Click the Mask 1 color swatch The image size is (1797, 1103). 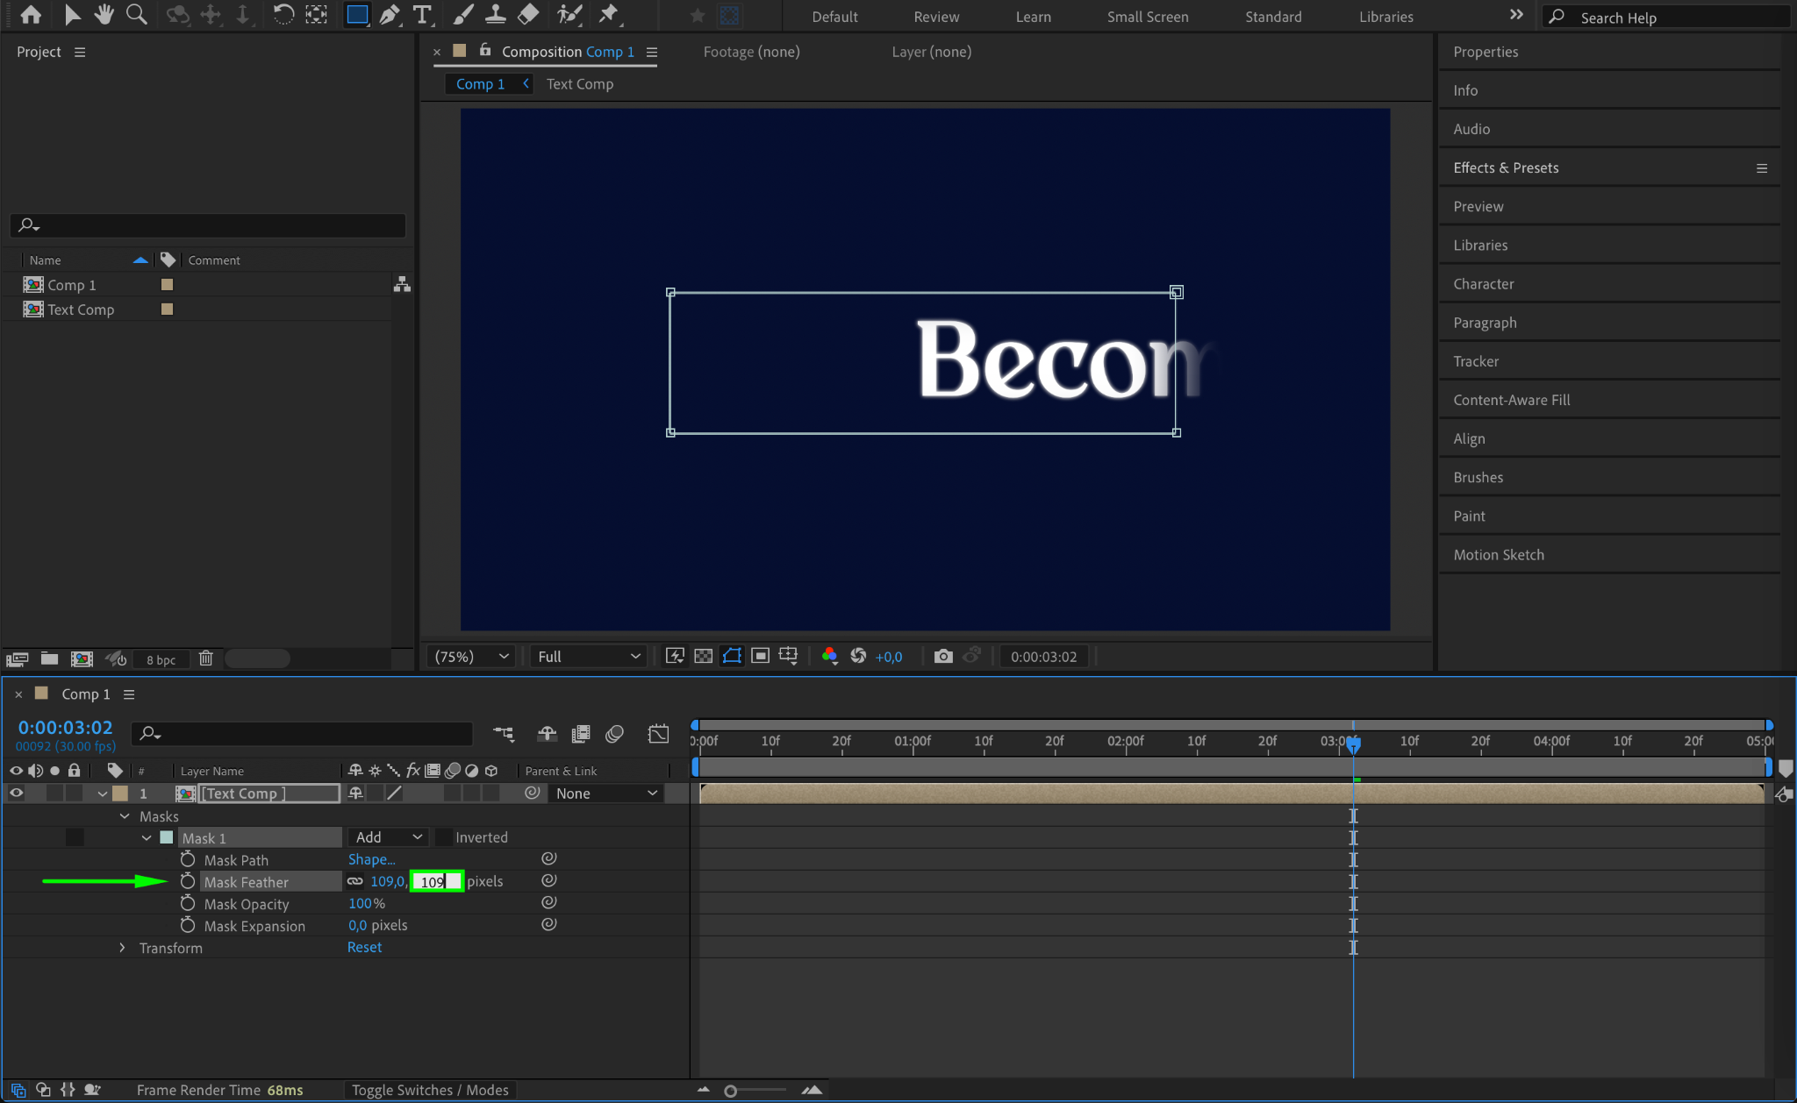click(x=167, y=837)
